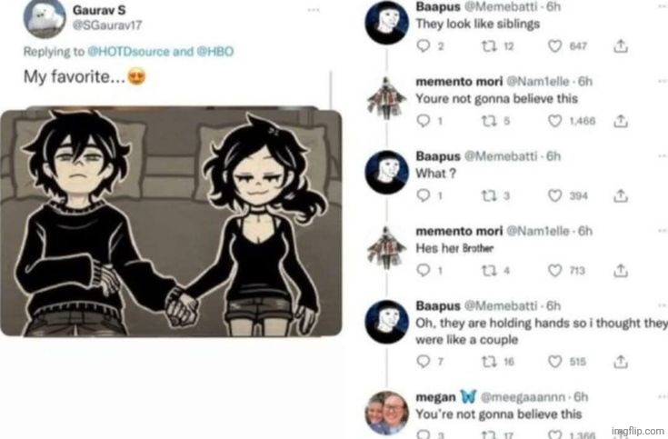The height and width of the screenshot is (439, 668).
Task: Share the 'Hes her Brother' tweet
Action: click(x=621, y=271)
